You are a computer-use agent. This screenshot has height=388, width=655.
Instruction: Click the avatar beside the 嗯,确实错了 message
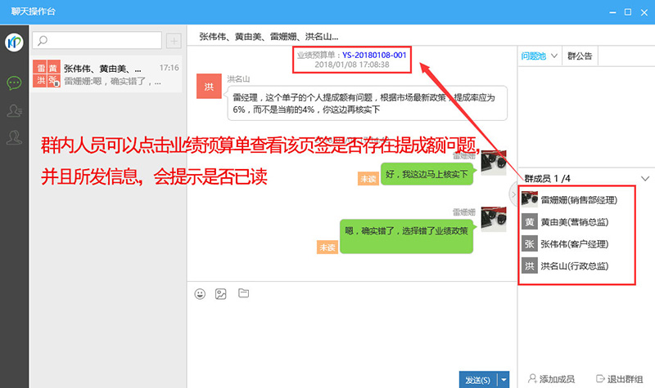point(494,219)
